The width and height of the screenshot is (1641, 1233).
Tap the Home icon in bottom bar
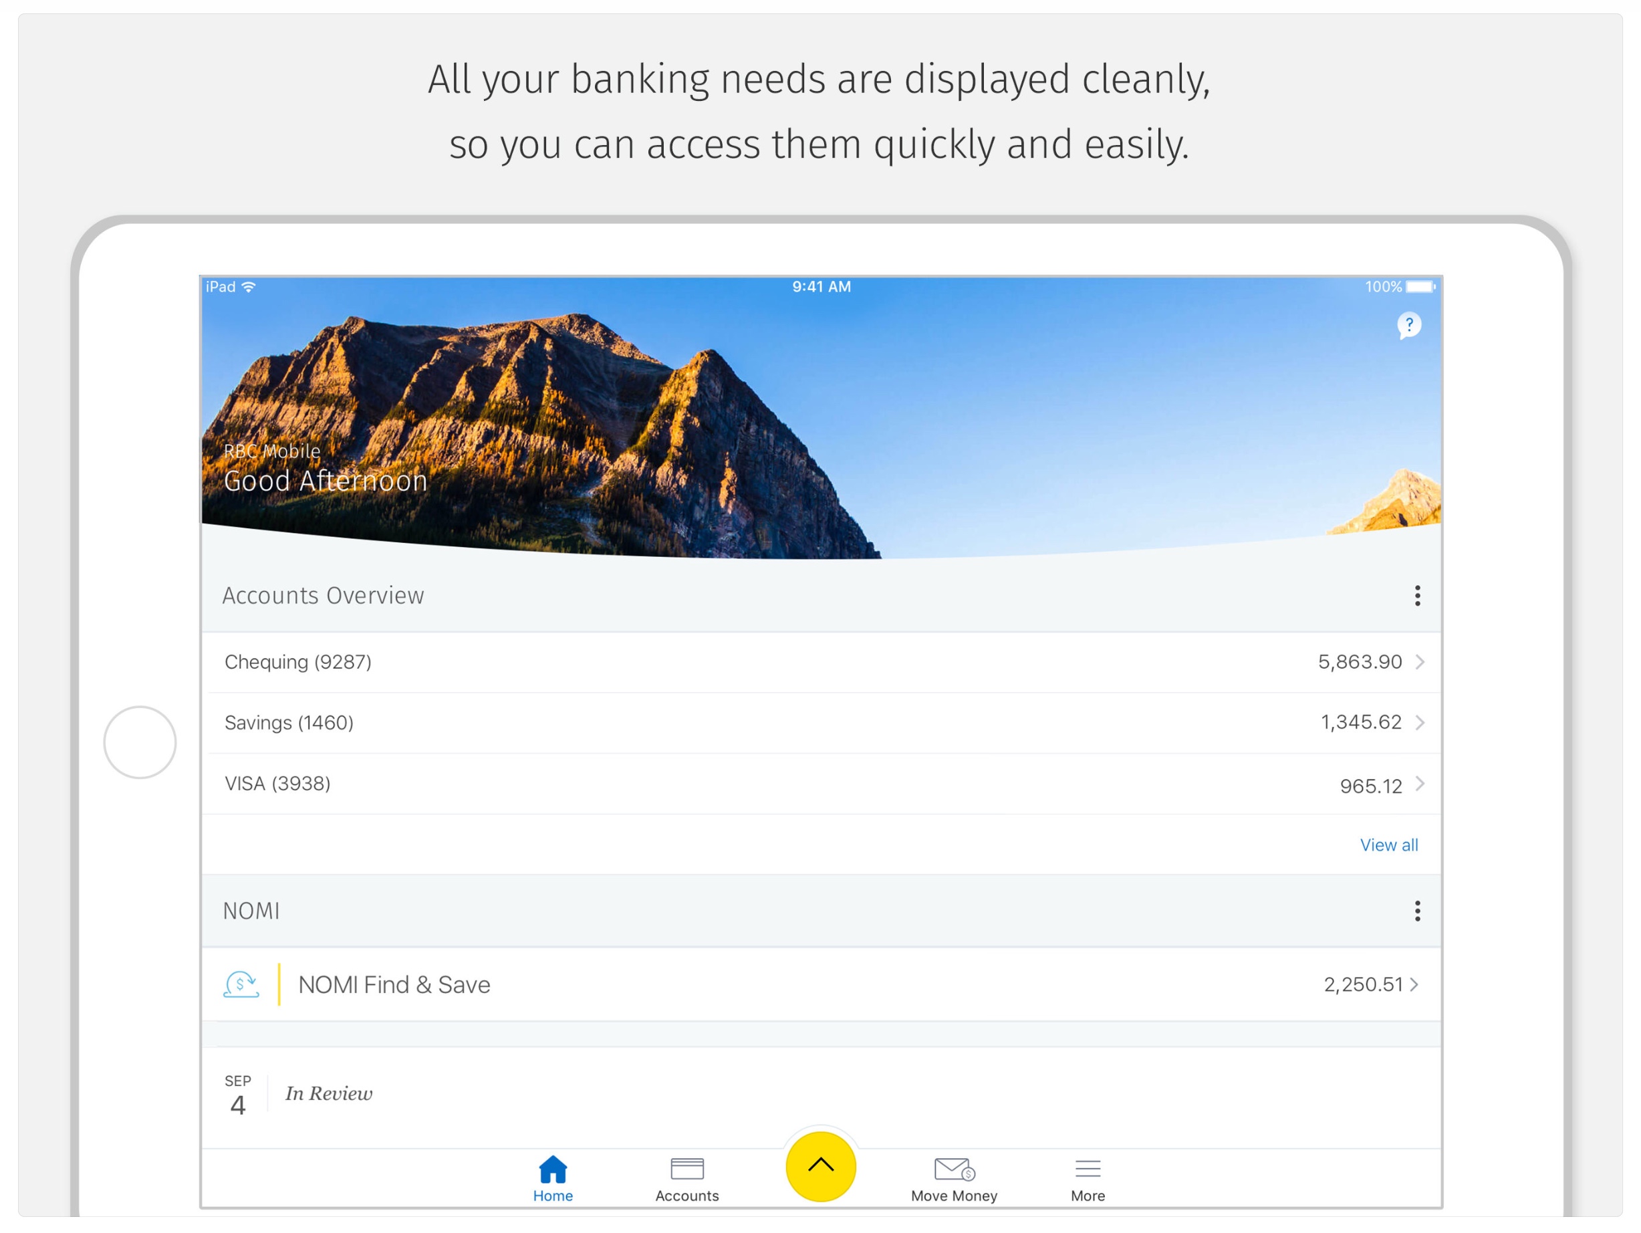pos(553,1169)
